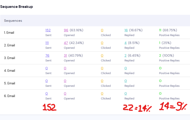190x120 pixels.
Task: Click the 0 Clicked link for 3. Email
Action: (102, 56)
